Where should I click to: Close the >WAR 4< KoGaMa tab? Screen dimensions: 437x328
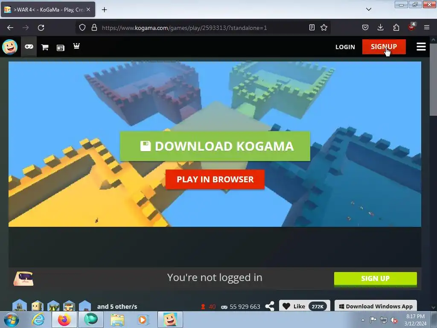coord(88,9)
